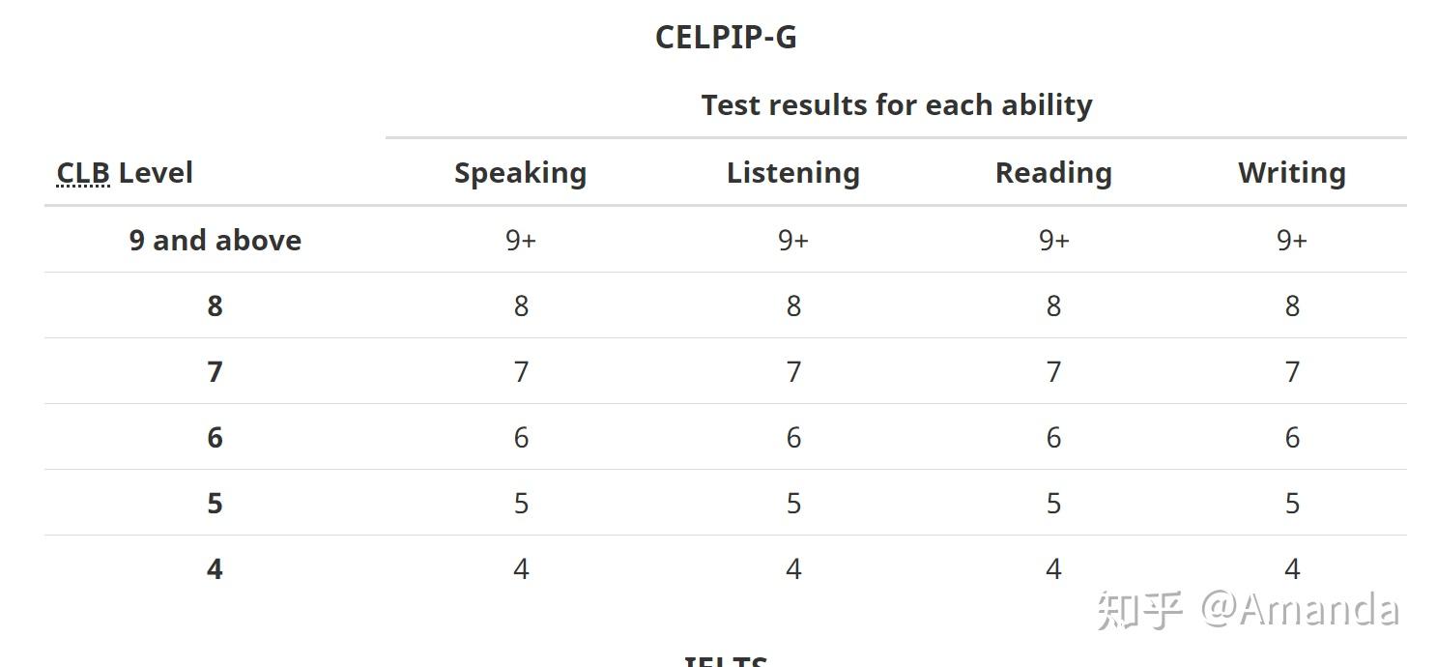Click 'Test results for each ability' heading
The width and height of the screenshot is (1437, 667).
click(x=897, y=104)
